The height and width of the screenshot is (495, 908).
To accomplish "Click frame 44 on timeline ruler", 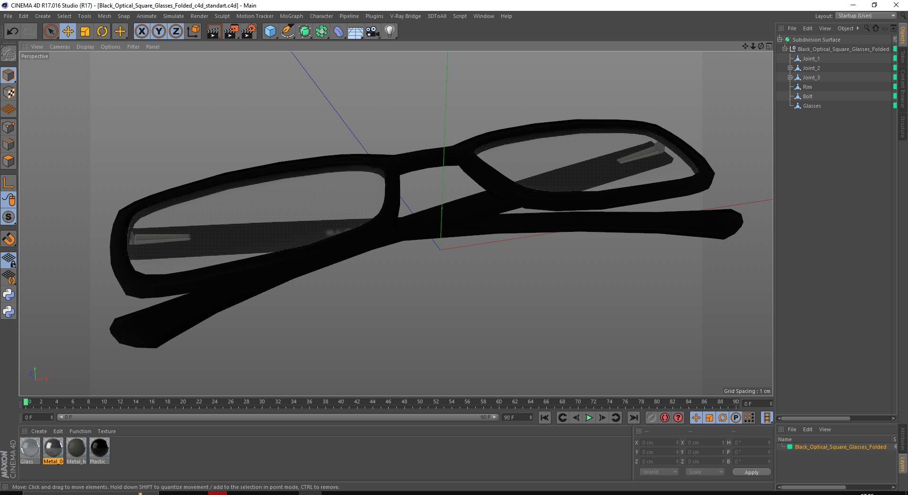I will click(x=373, y=402).
